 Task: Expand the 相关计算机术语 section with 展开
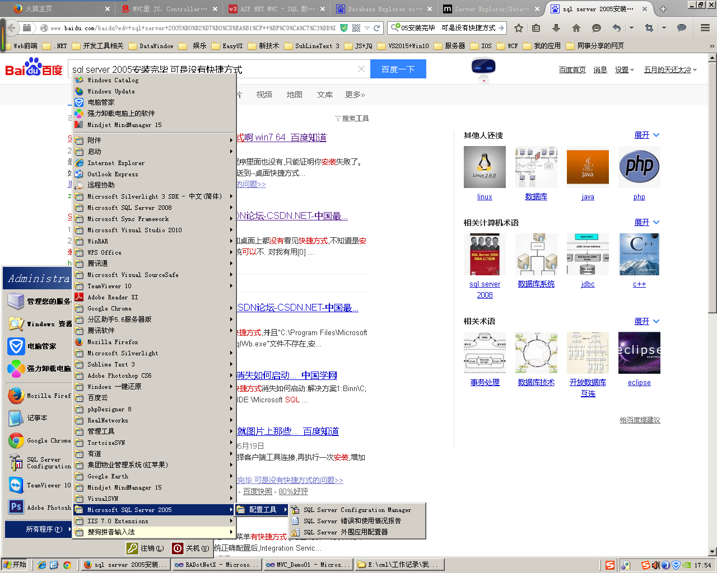click(x=647, y=222)
